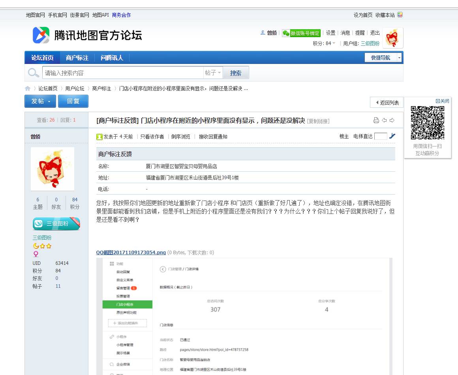
Task: Click the search content input field
Action: (x=123, y=73)
